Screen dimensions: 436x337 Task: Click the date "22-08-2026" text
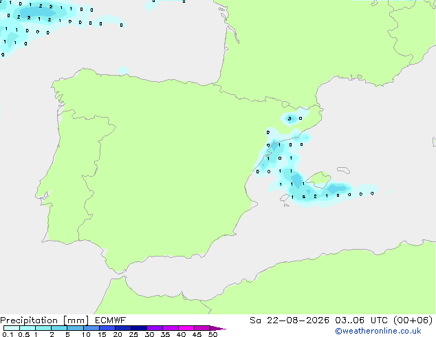point(298,320)
